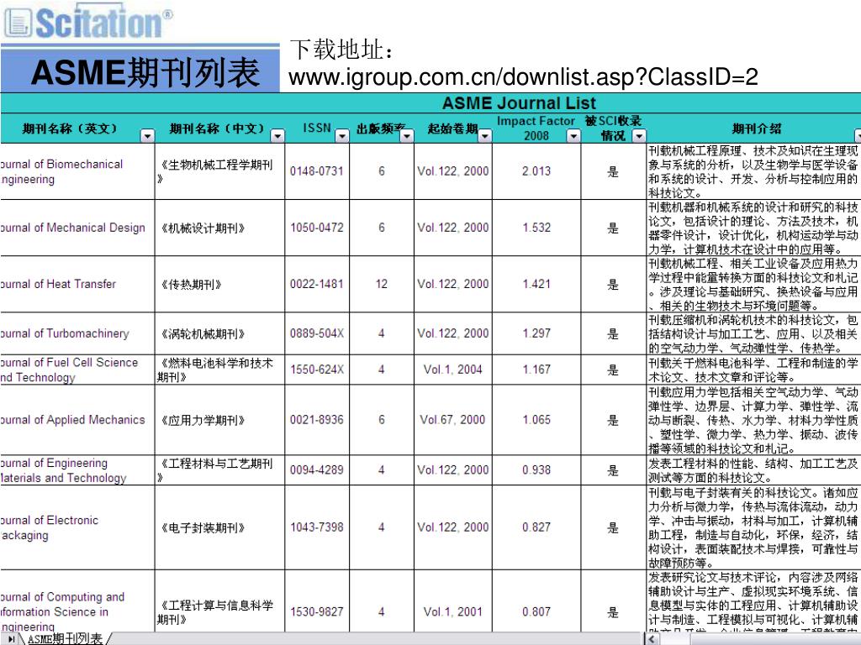Click the Journal of Biomechanical Engineering cell

click(77, 171)
